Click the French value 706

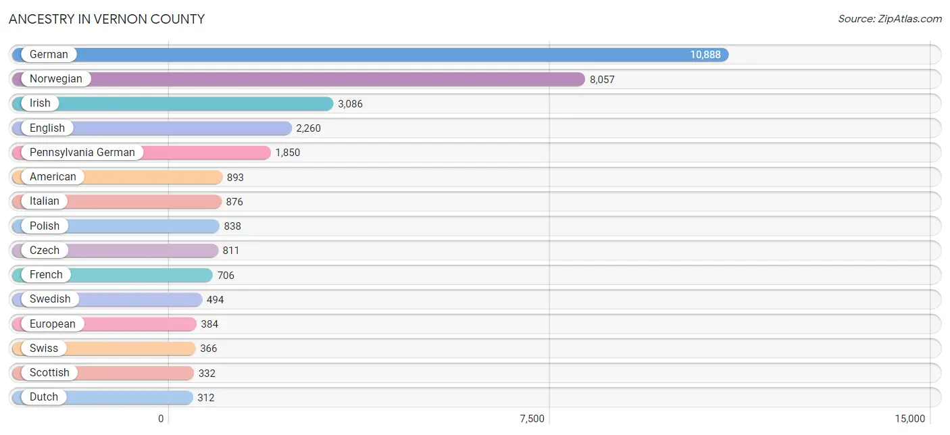(x=226, y=276)
